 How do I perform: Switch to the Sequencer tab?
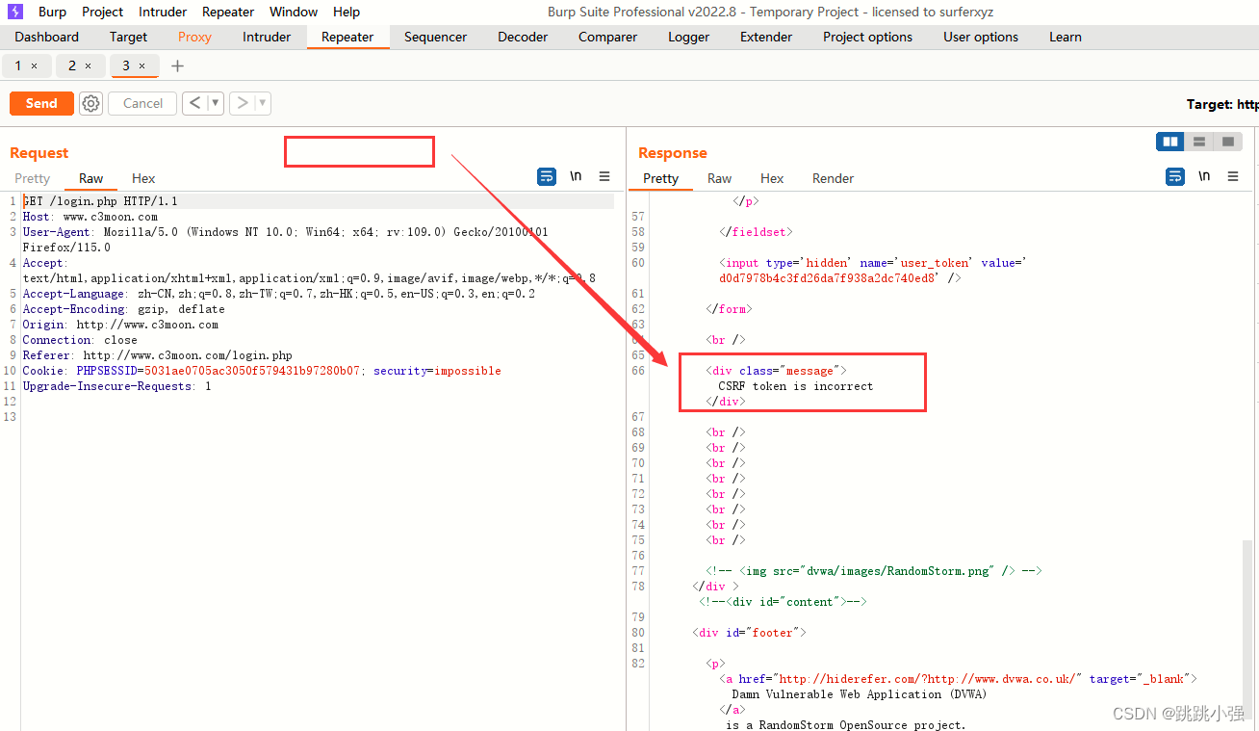coord(435,37)
